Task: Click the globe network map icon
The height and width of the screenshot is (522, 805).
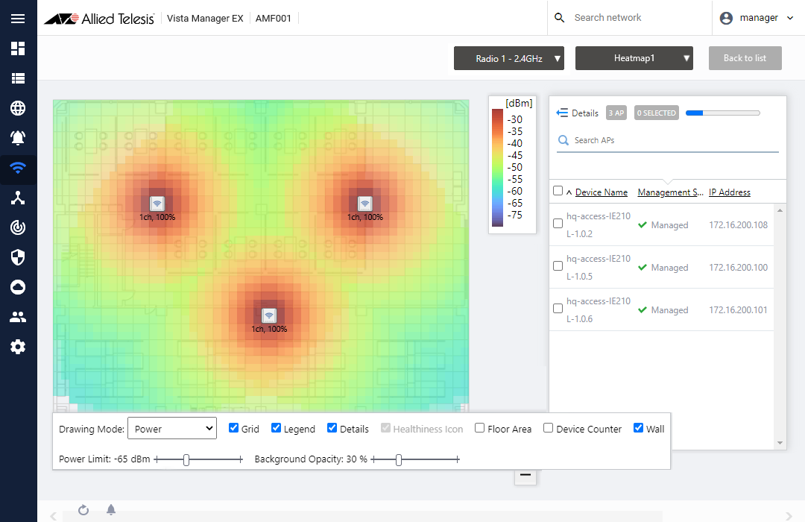Action: point(18,108)
